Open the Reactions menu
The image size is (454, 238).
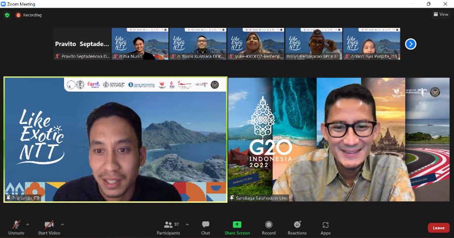click(297, 227)
